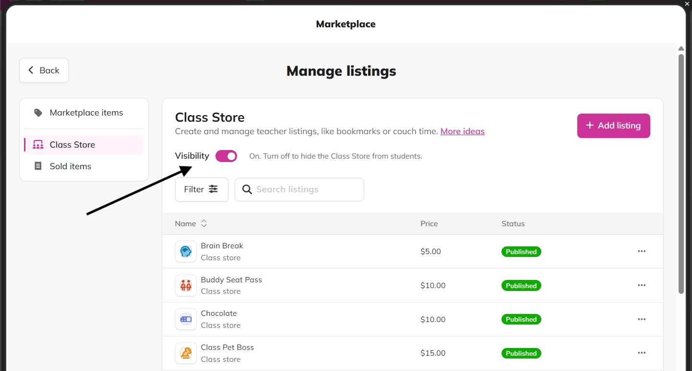Viewport: 692px width, 371px height.
Task: Click the $15.00 price of Class Pet Boss
Action: (x=433, y=353)
